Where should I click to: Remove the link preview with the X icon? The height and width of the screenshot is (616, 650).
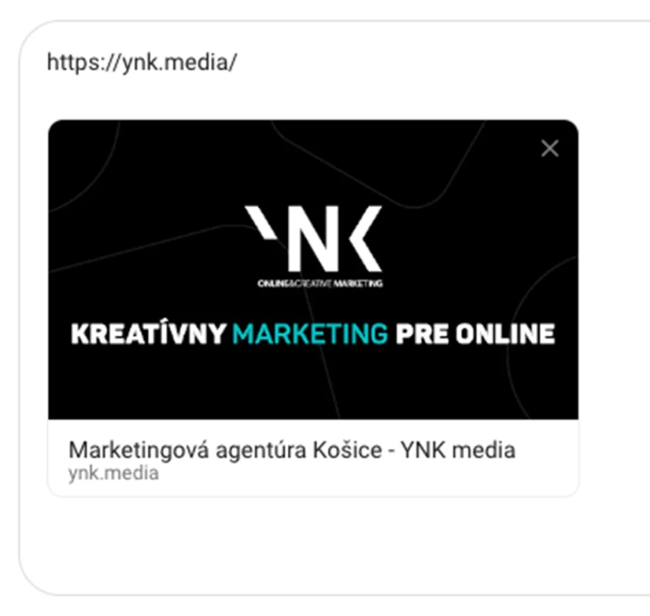click(x=550, y=148)
